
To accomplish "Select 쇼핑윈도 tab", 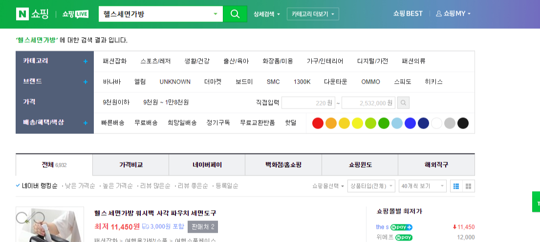I will point(360,165).
